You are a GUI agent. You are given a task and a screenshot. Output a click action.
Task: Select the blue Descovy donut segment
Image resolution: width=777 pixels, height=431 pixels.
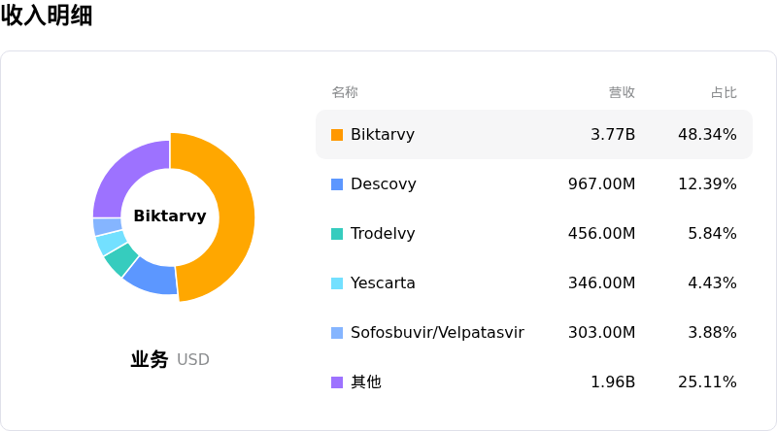click(x=153, y=279)
